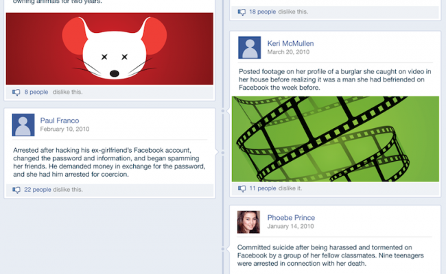Screen dimensions: 446x274
Task: Show the 18 people who dislike this
Action: point(263,12)
